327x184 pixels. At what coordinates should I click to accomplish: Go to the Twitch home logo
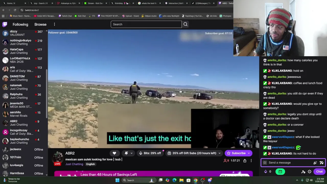(5, 24)
